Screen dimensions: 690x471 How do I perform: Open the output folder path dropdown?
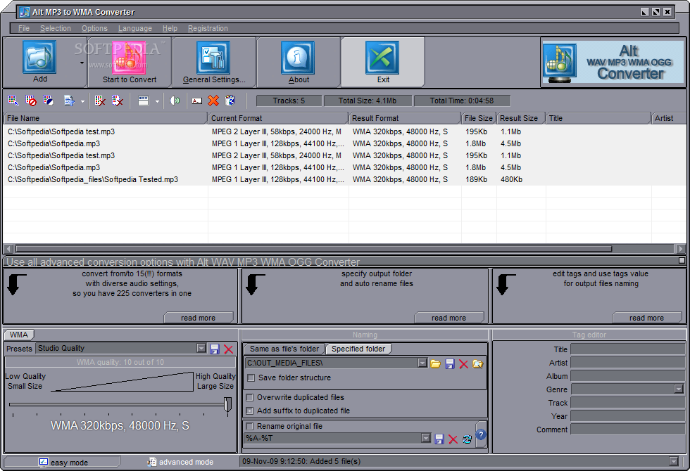click(422, 363)
